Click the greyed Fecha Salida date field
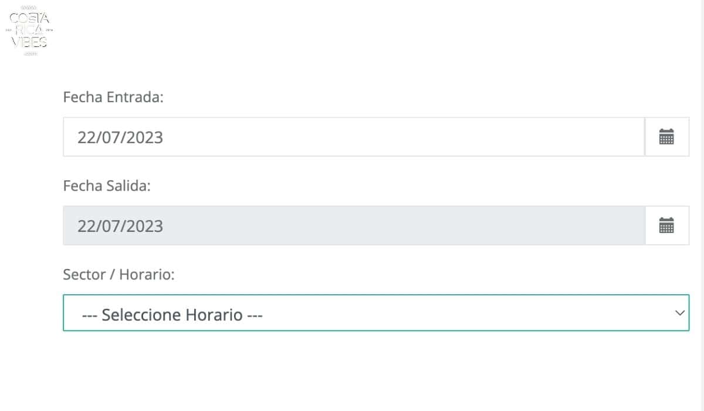 (x=354, y=225)
